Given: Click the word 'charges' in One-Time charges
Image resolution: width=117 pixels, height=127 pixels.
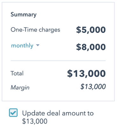Looking at the screenshot, I should (x=50, y=30).
